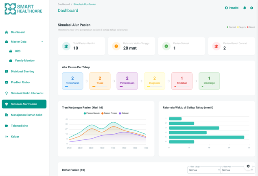Click the Dashboard breadcrumb link

pyautogui.click(x=63, y=4)
